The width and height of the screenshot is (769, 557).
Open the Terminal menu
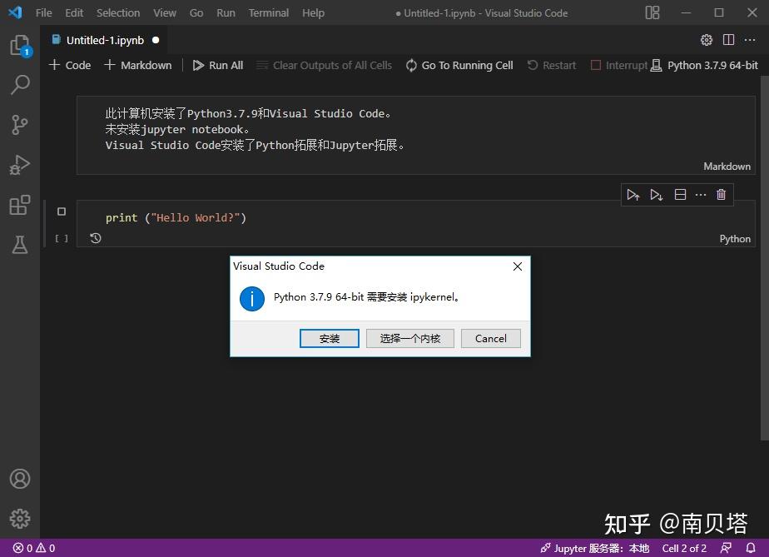(x=268, y=12)
